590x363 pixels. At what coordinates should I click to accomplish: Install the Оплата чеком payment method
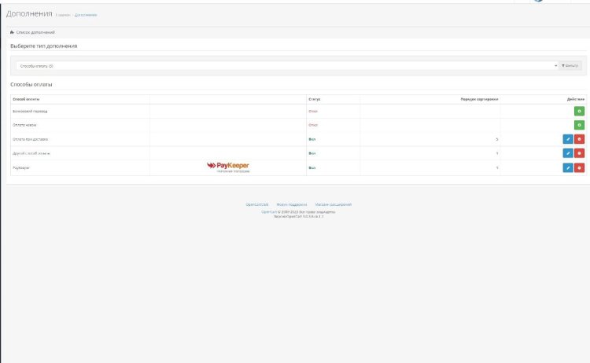tap(579, 125)
